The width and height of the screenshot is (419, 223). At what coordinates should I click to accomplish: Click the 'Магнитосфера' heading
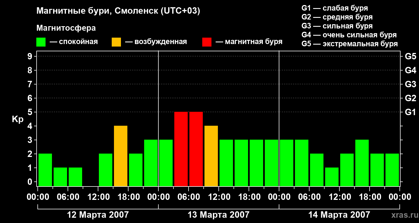click(66, 28)
